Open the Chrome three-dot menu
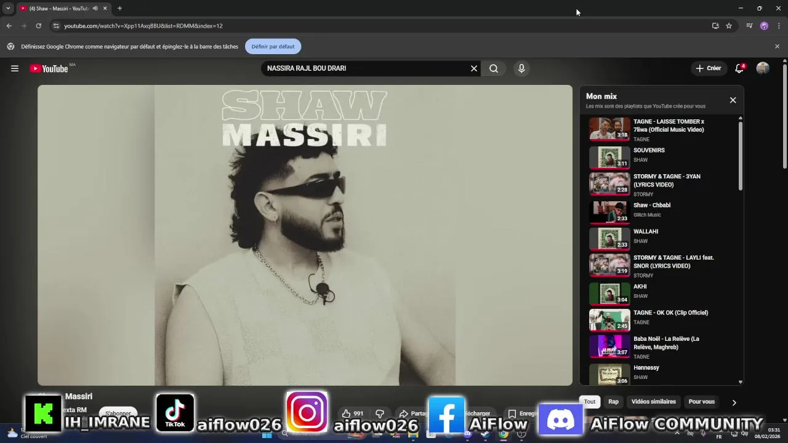This screenshot has height=443, width=788. tap(779, 26)
